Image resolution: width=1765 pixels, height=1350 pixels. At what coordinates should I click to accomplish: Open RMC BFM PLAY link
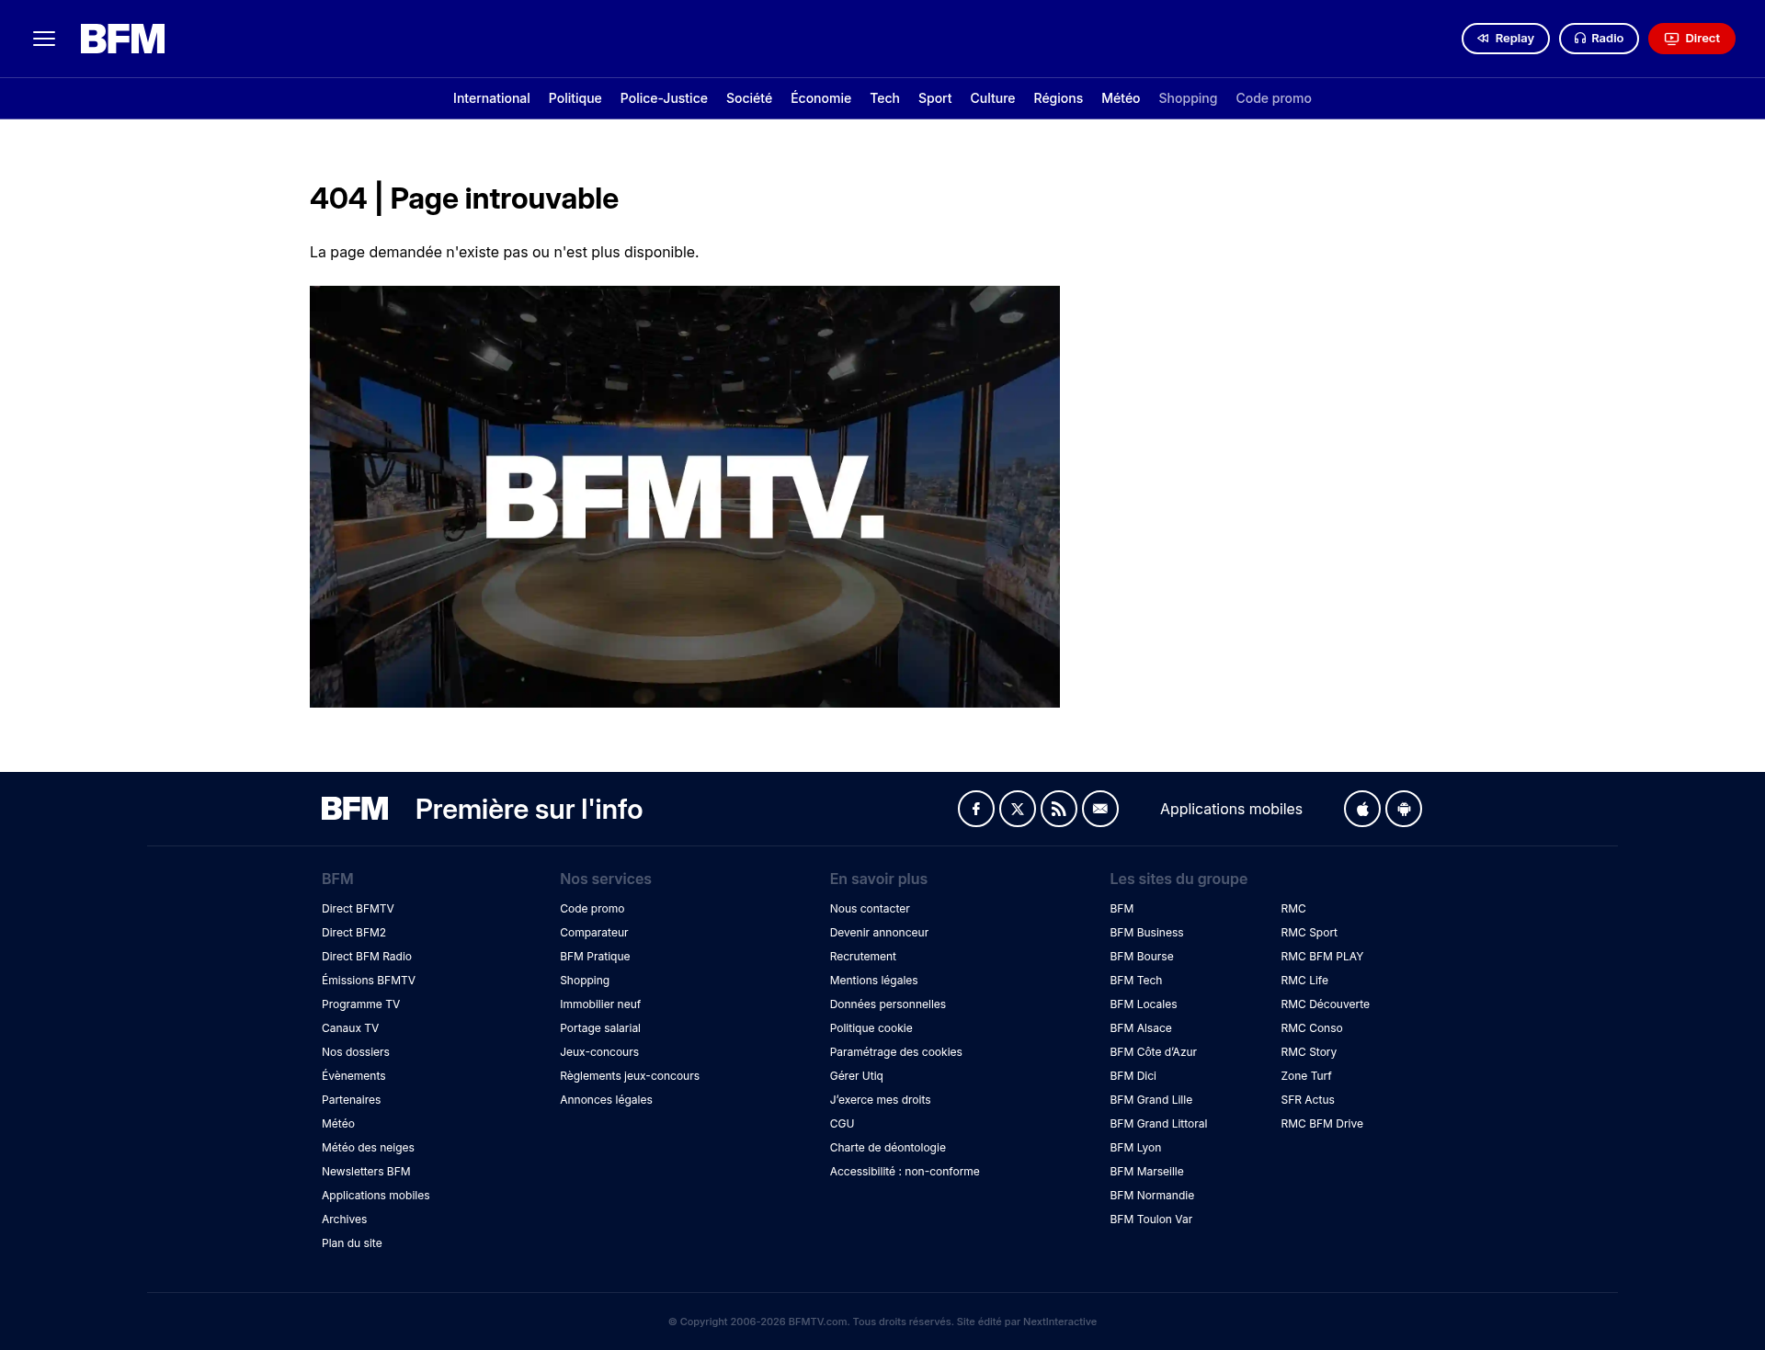pos(1322,957)
